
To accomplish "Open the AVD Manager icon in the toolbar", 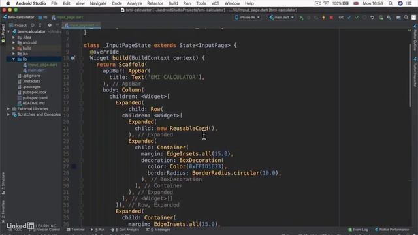I will (x=381, y=18).
